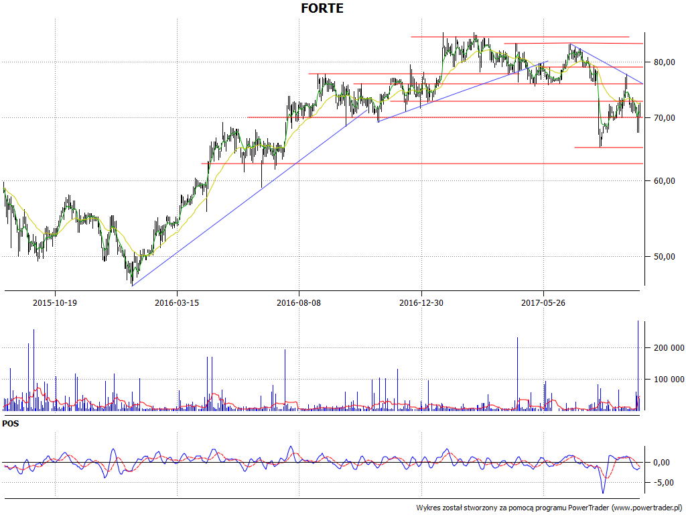The image size is (686, 515).
Task: Click the 70,00 price axis label
Action: click(664, 118)
